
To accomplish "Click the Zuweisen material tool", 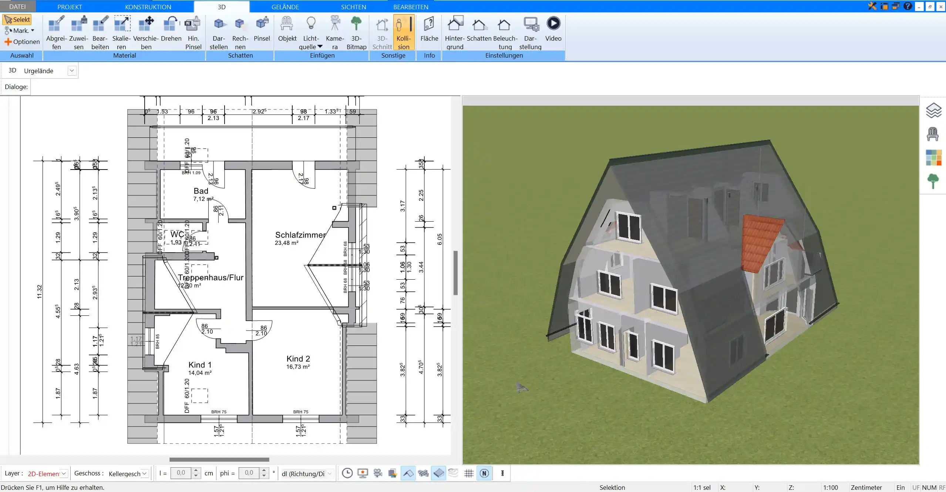I will (78, 33).
